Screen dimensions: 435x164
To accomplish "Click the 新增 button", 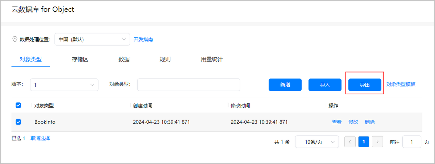I will coord(285,85).
